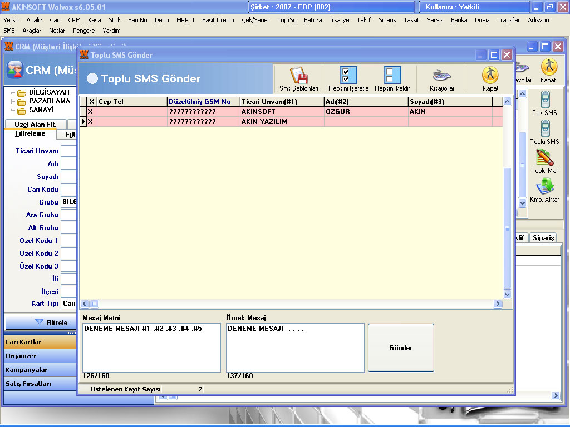Click the X selection column header
Image resolution: width=570 pixels, height=427 pixels.
click(92, 102)
